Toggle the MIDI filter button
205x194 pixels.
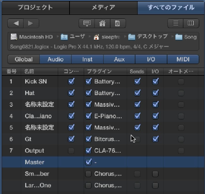point(183,59)
